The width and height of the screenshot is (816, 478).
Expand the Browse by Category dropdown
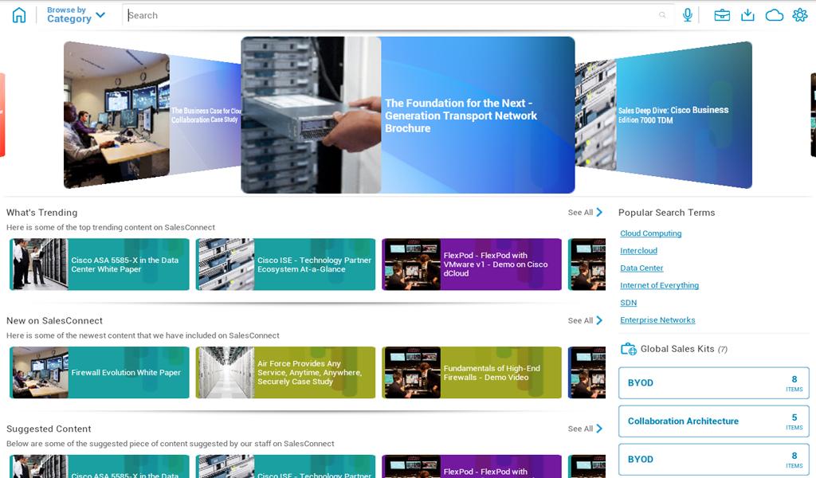tap(76, 15)
